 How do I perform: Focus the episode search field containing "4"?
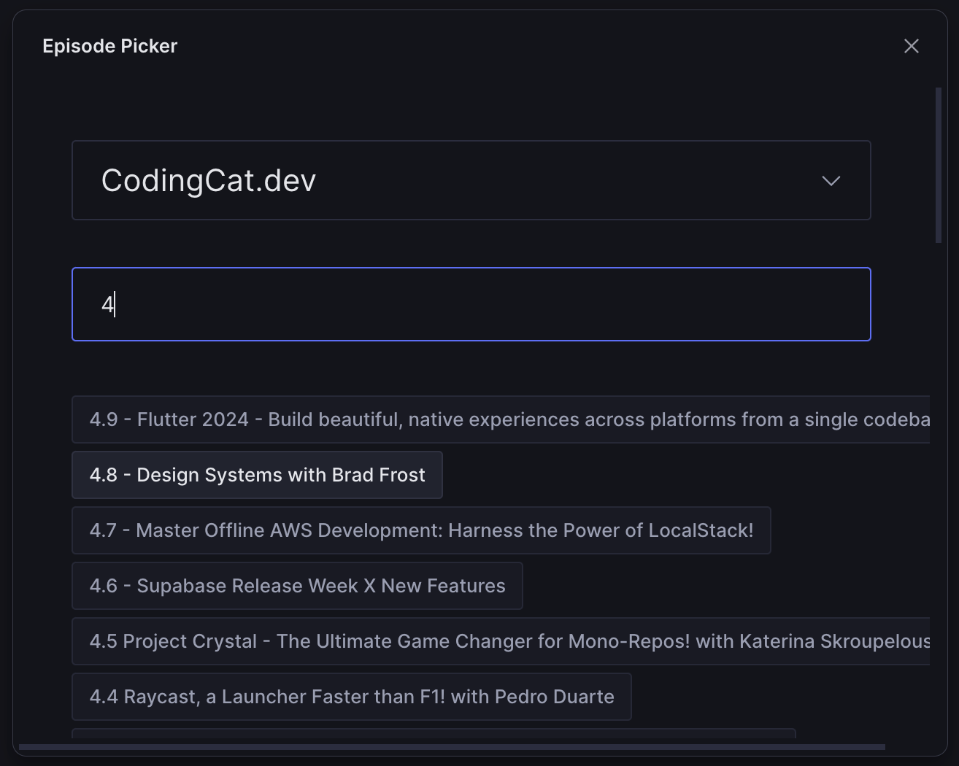point(471,304)
